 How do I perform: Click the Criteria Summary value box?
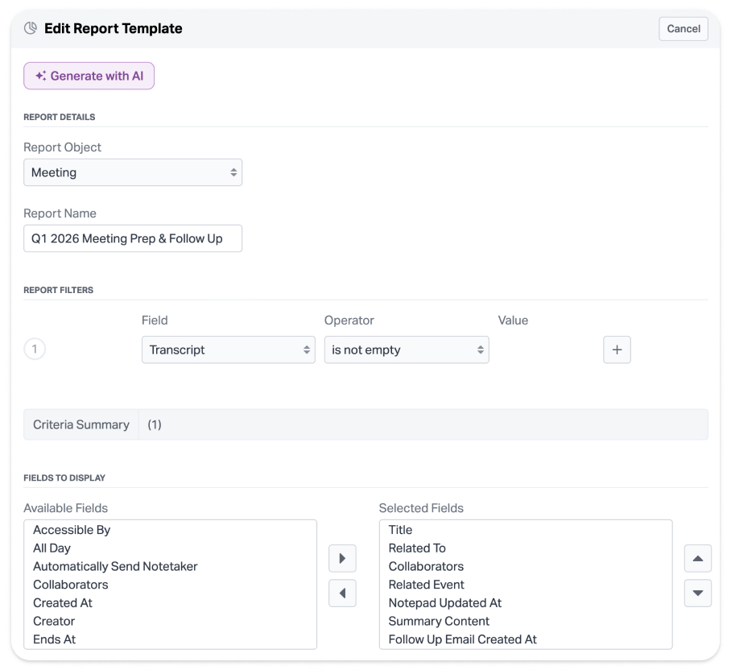pos(423,424)
